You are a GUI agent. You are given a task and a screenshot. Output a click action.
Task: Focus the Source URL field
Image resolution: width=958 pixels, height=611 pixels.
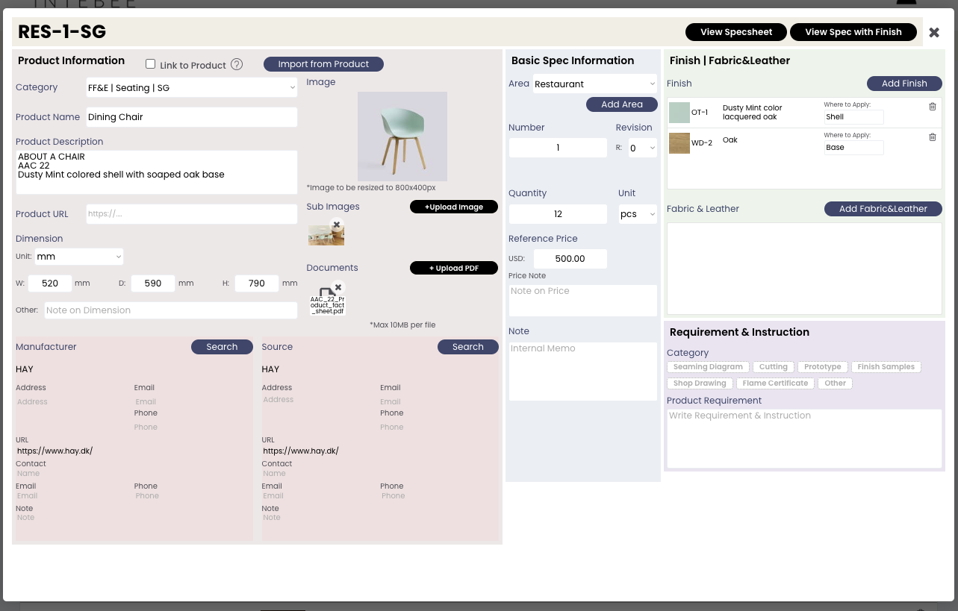379,451
